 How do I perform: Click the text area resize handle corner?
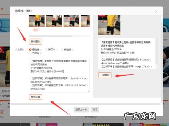(x=89, y=91)
